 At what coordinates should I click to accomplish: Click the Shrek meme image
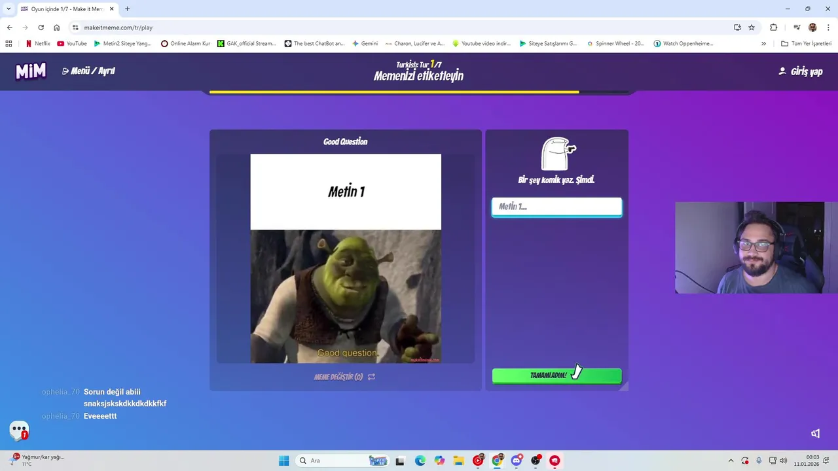[346, 296]
